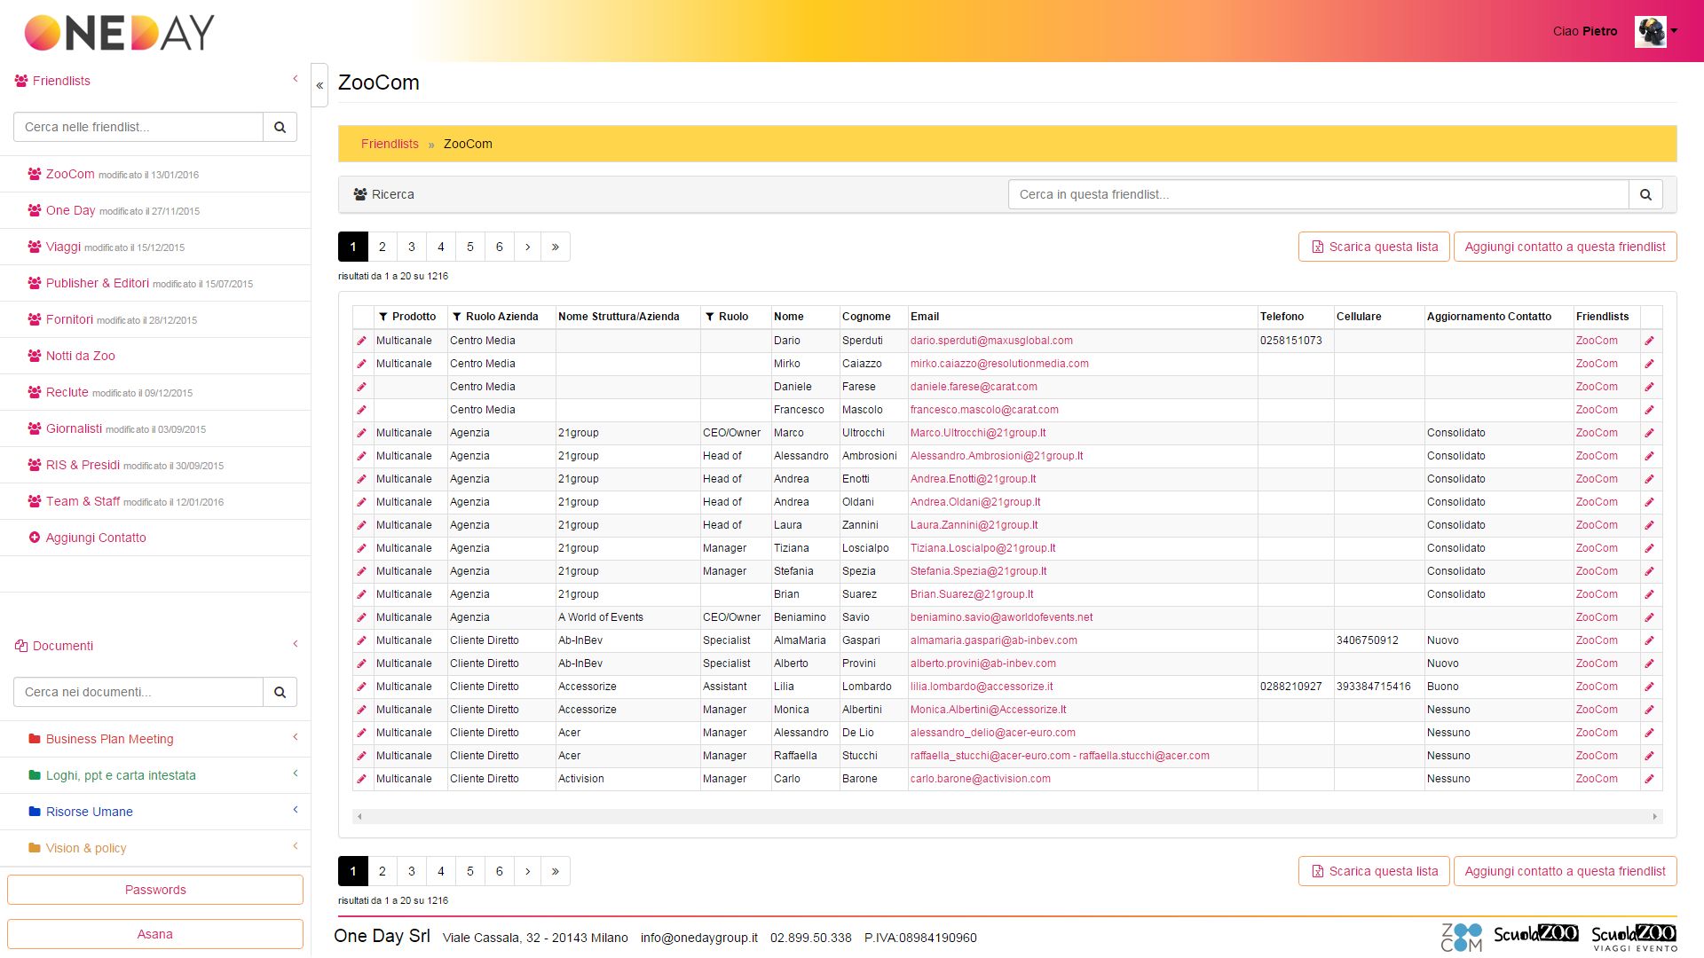Click bottom 'Scarica questa lista' button

coord(1374,871)
